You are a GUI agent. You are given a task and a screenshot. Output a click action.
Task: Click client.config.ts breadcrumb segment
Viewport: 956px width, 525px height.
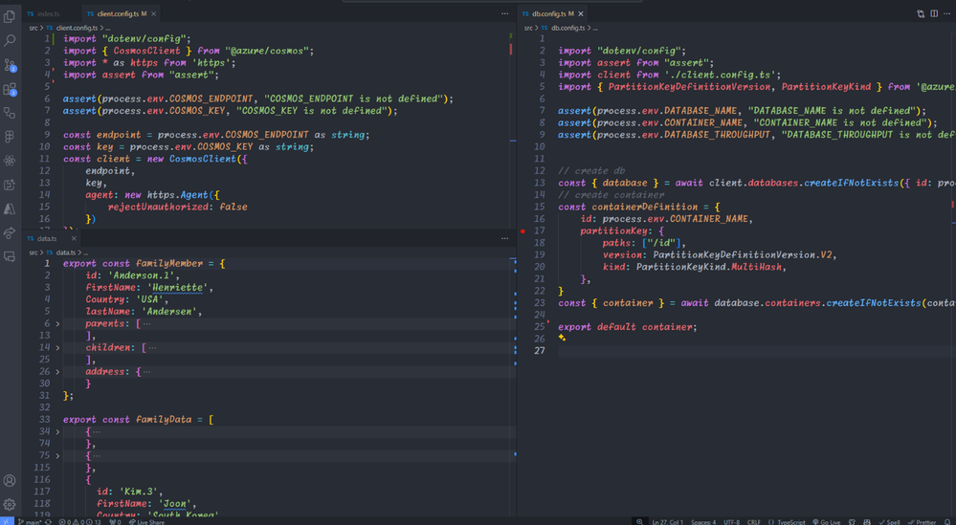coord(77,28)
